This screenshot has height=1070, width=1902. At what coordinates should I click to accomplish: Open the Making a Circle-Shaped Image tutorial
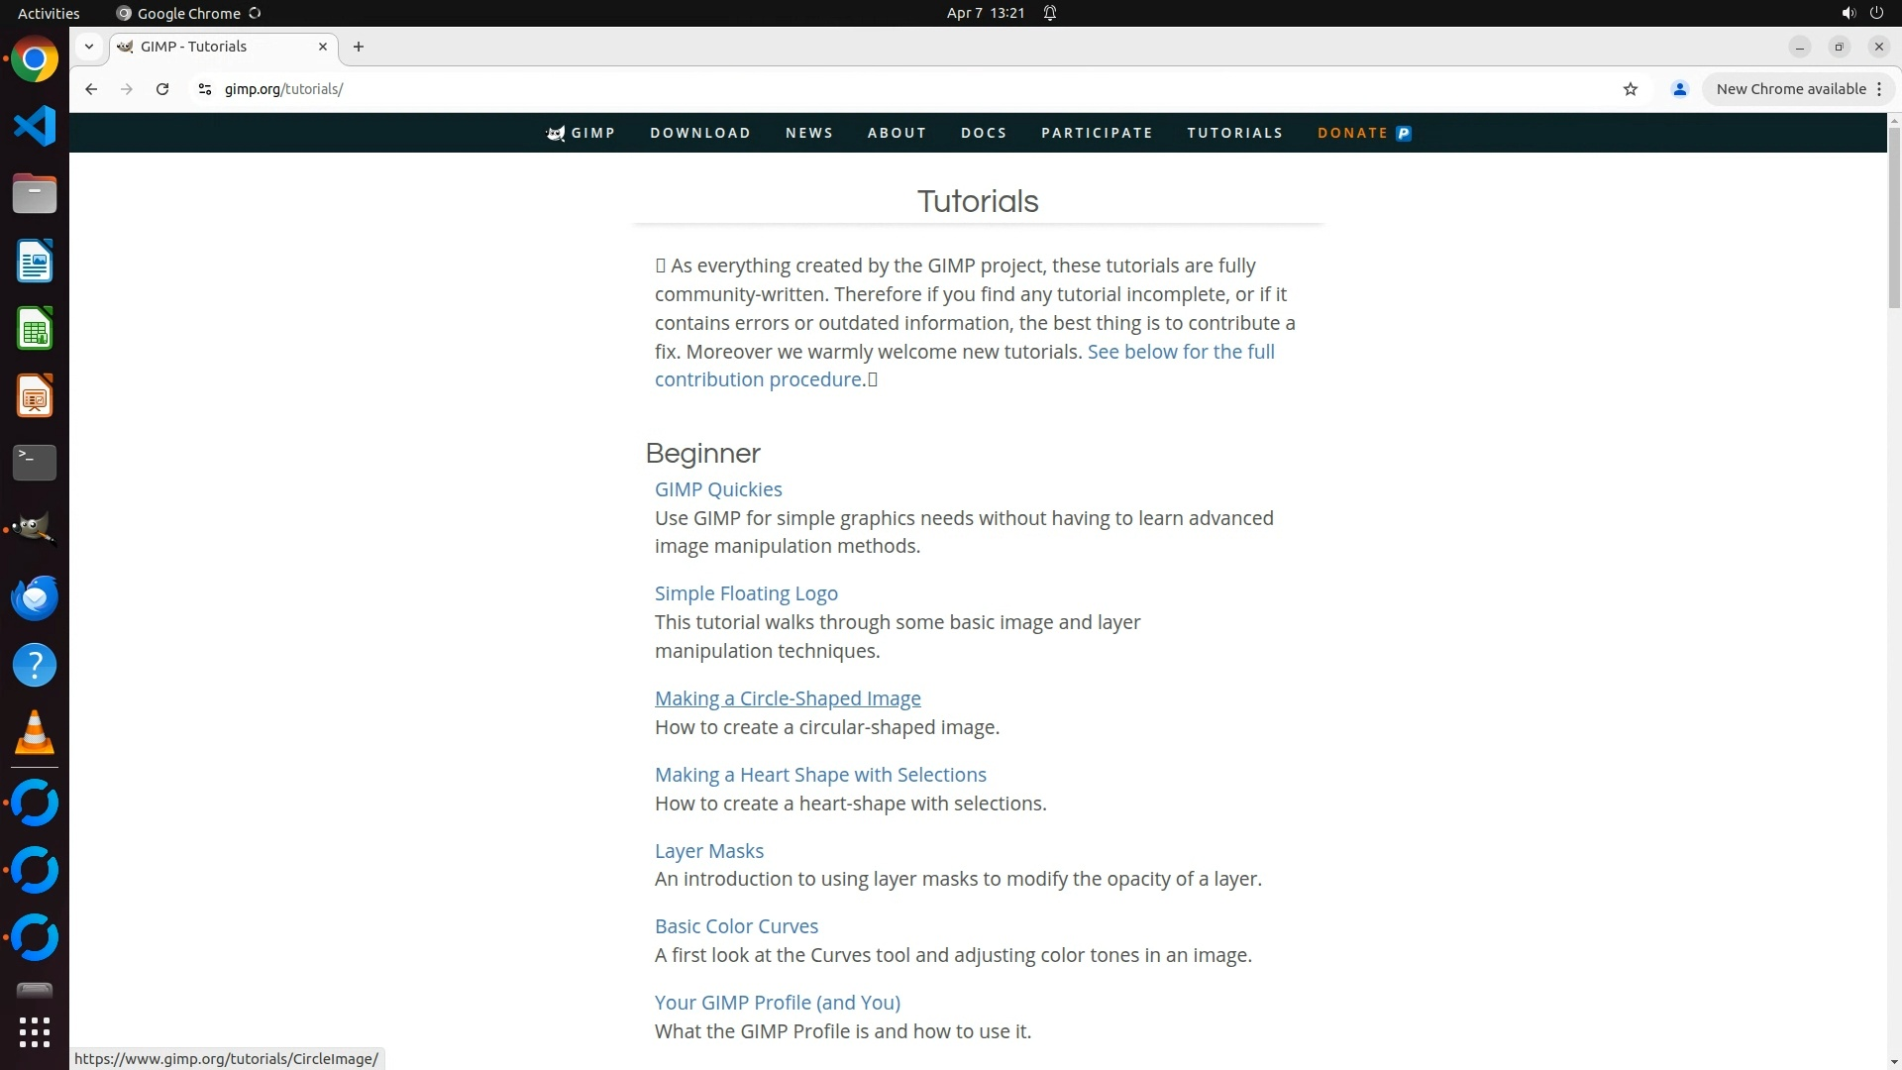click(788, 698)
